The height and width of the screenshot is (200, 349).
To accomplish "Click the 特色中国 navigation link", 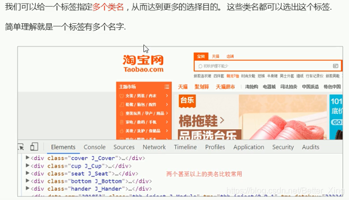I will pos(332,87).
